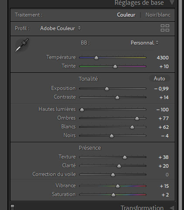184x210 pixels.
Task: Collapse the Réglages de base panel triangle
Action: click(172, 2)
